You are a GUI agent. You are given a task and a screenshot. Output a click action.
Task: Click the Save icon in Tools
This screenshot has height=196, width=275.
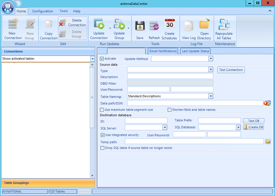[x=140, y=26]
